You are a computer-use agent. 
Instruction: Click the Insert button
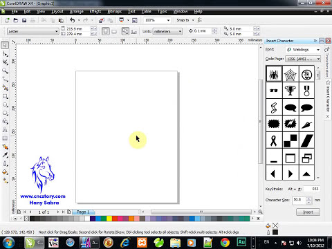(x=308, y=212)
